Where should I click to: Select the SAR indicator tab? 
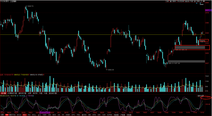[x=104, y=115]
